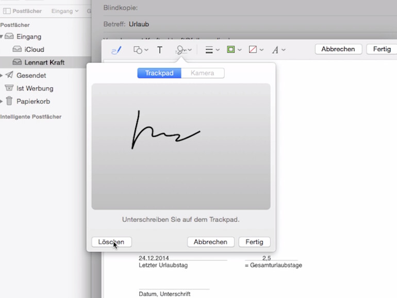Toggle the Postfächer sidebar button
The image size is (397, 298).
[x=22, y=11]
